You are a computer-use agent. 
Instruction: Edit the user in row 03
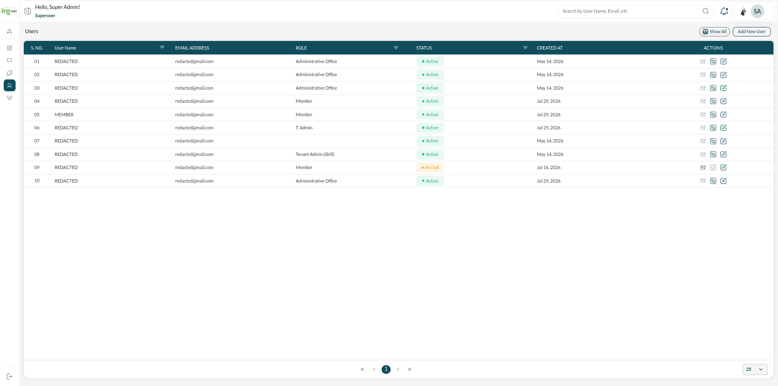click(723, 88)
